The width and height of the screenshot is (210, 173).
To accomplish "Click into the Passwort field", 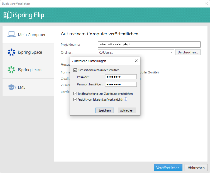I will tap(121, 77).
